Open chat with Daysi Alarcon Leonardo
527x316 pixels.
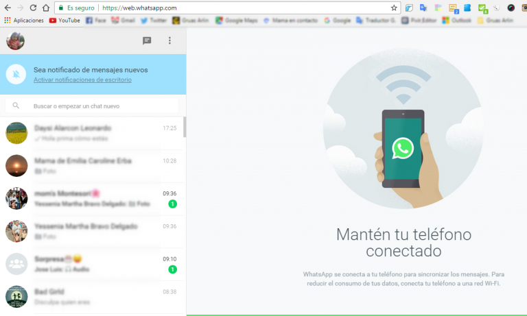92,133
